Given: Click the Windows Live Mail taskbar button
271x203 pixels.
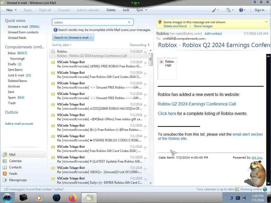Looking at the screenshot, I should (x=89, y=198).
